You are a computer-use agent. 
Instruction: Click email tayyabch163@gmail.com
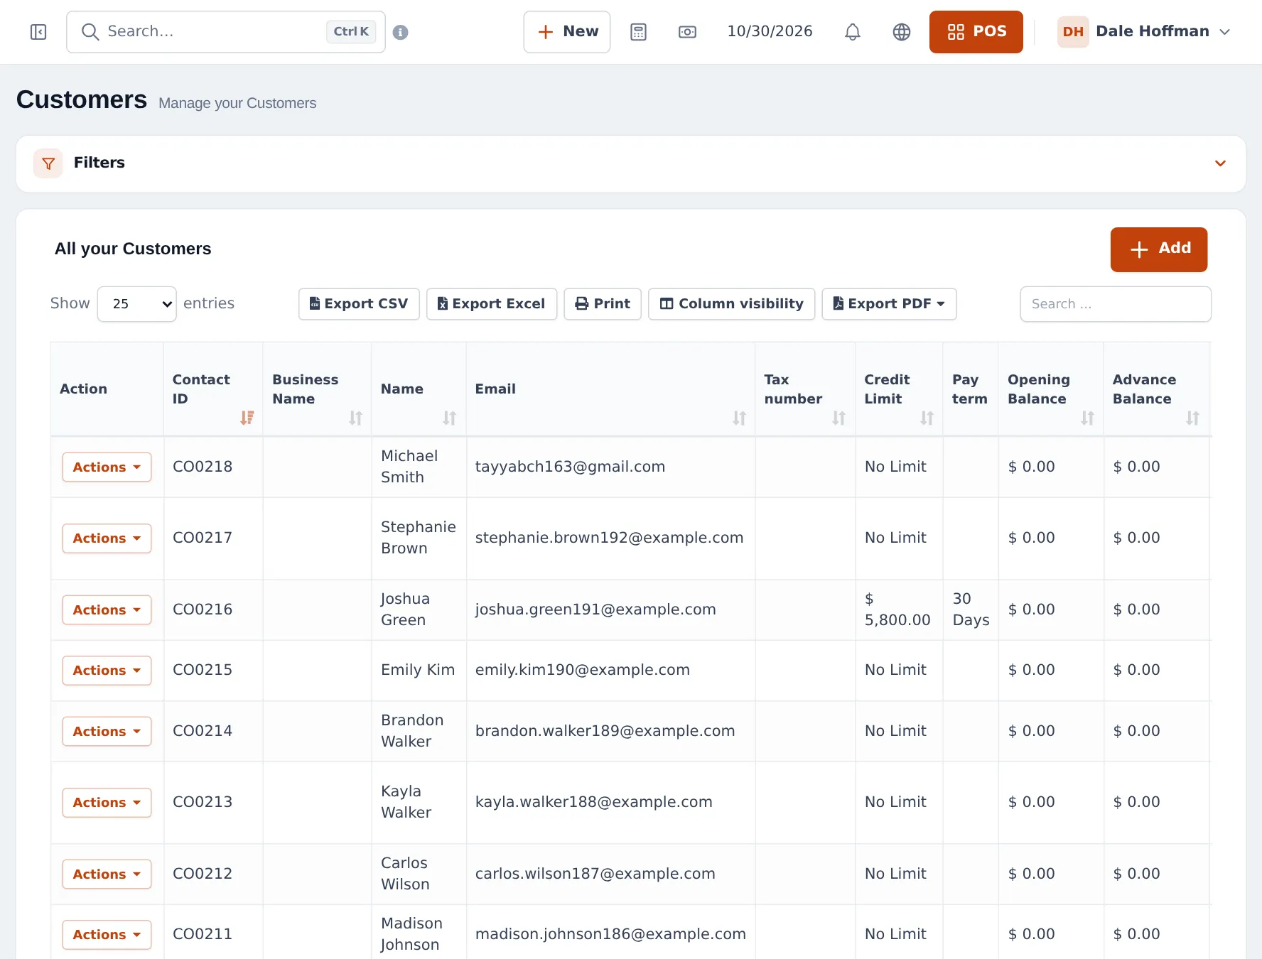point(570,467)
